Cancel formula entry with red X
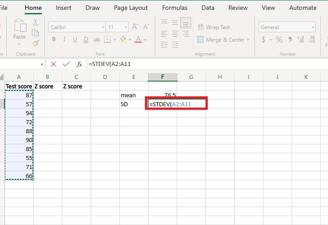Viewport: 328px width, 225px height. click(x=53, y=64)
